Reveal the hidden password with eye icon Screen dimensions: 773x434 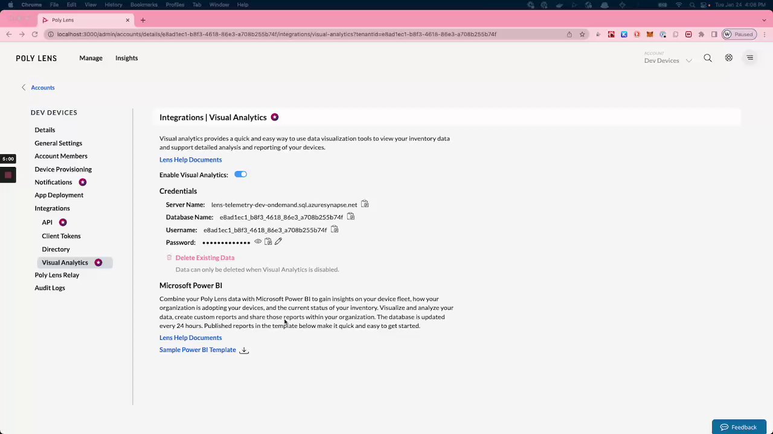pos(258,242)
